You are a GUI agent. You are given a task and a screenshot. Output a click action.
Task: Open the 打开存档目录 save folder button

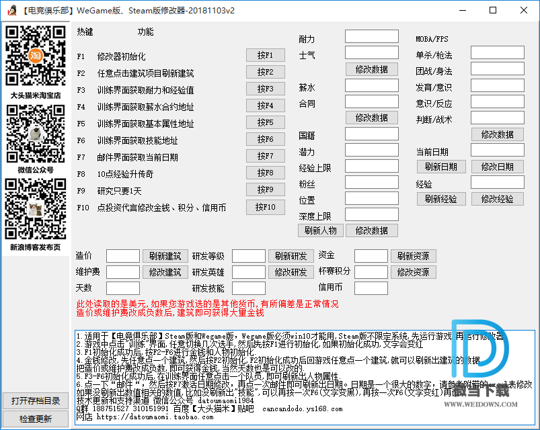(x=36, y=400)
